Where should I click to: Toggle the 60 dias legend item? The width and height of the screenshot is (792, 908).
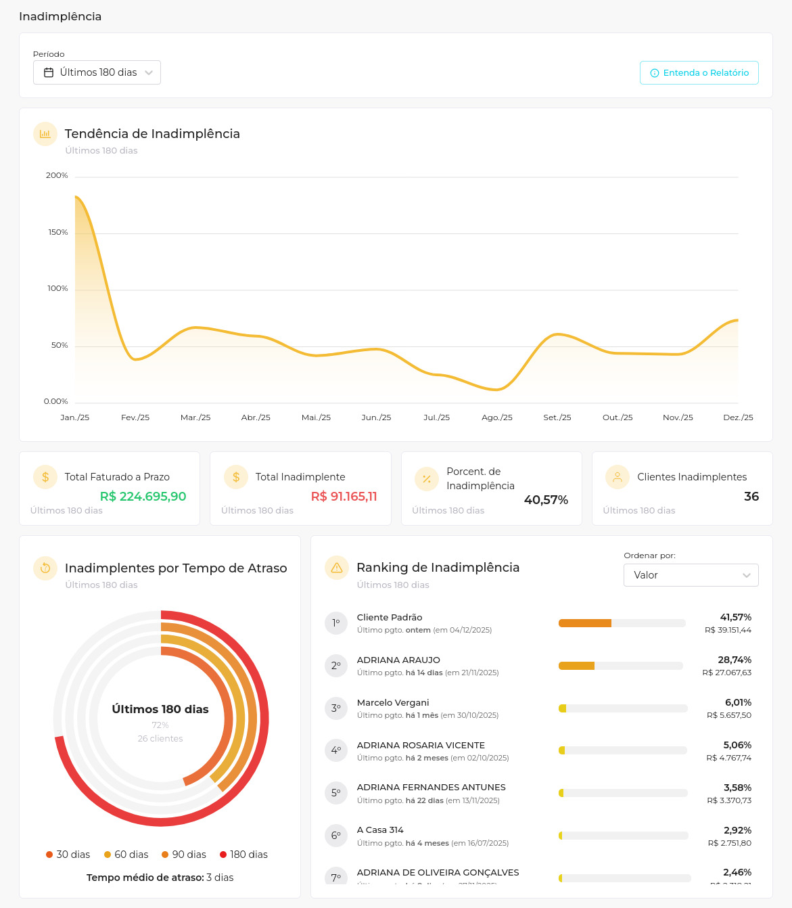126,855
